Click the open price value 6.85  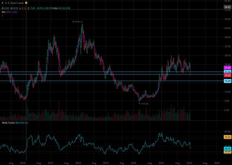click(x=7, y=8)
